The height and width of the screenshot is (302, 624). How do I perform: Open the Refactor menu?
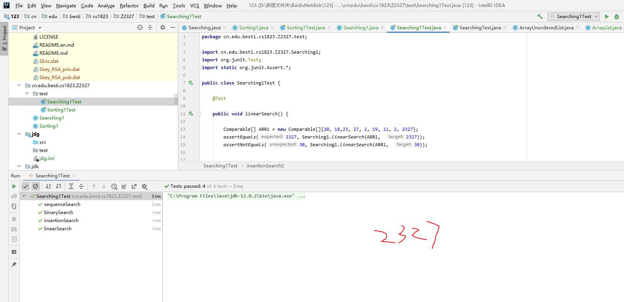[129, 5]
